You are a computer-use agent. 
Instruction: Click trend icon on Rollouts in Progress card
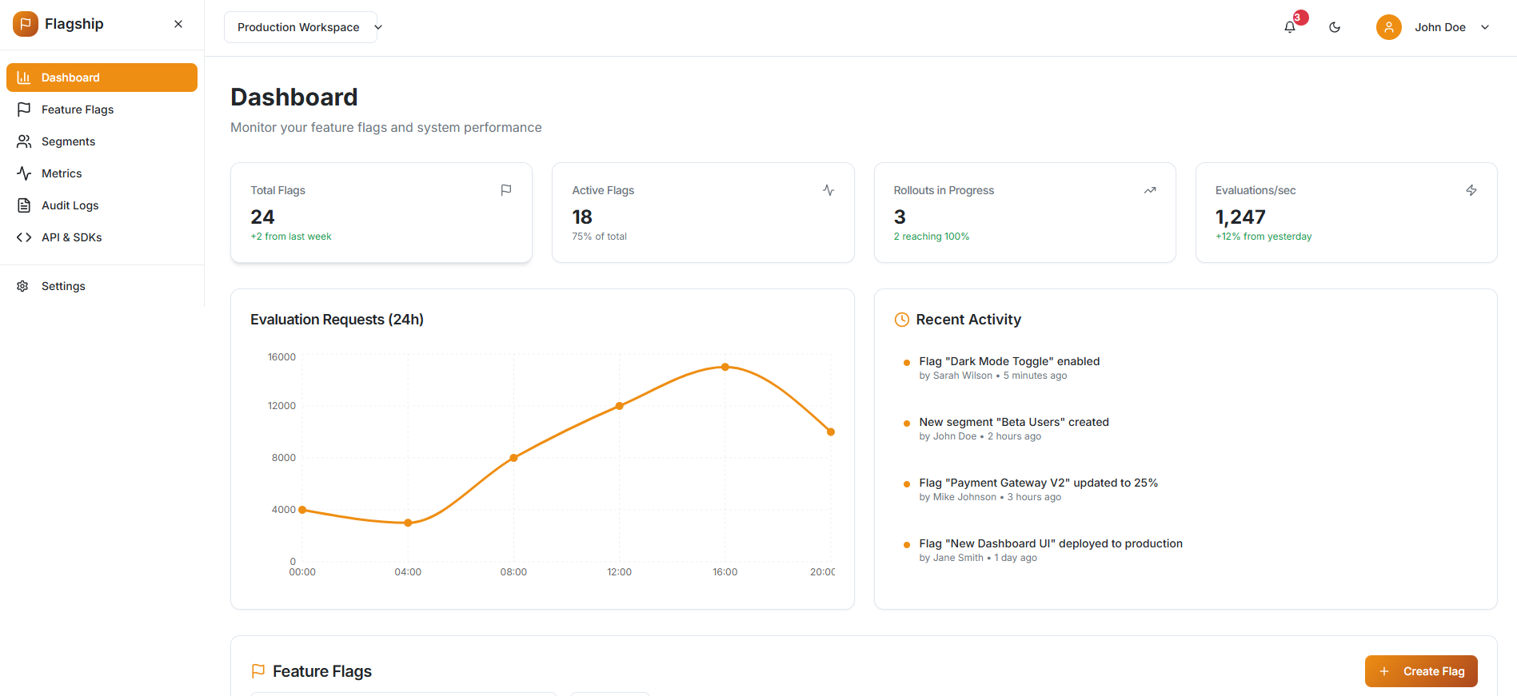pos(1150,190)
